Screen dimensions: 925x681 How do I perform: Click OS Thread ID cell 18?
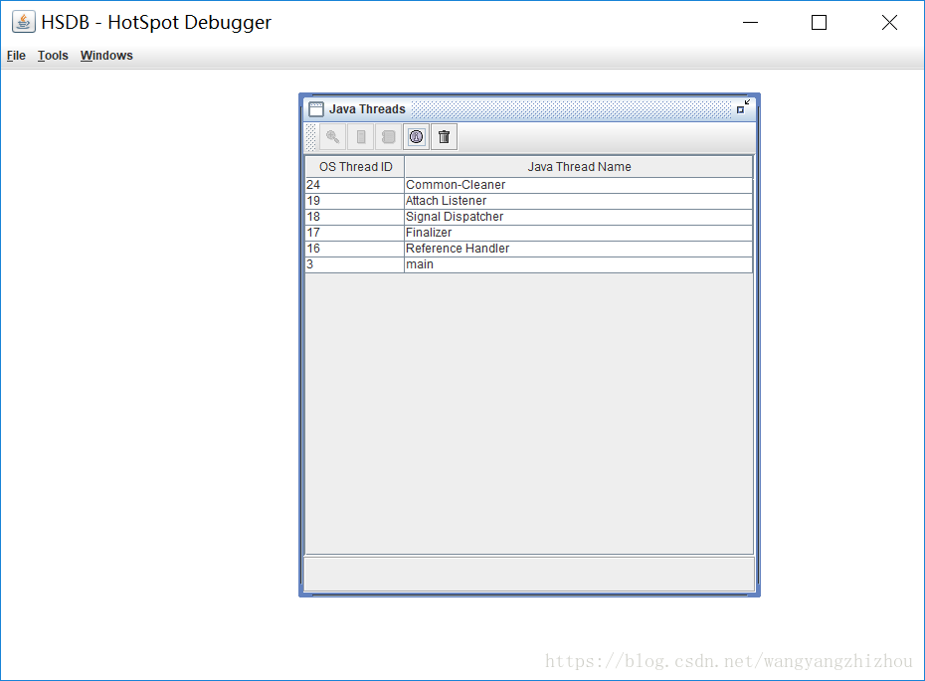[354, 217]
